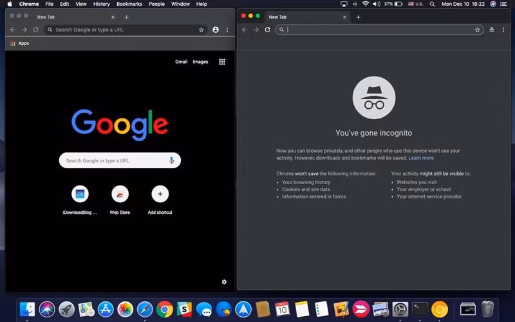Viewport: 515px width, 322px height.
Task: Click the large incognito hat-and-glasses logo
Action: (374, 98)
